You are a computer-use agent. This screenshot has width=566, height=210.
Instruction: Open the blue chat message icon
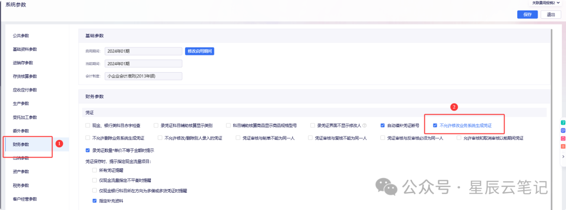click(x=563, y=130)
